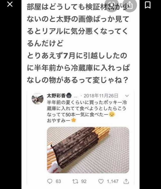Close the image viewer with the X
The height and width of the screenshot is (189, 161).
[10, 5]
